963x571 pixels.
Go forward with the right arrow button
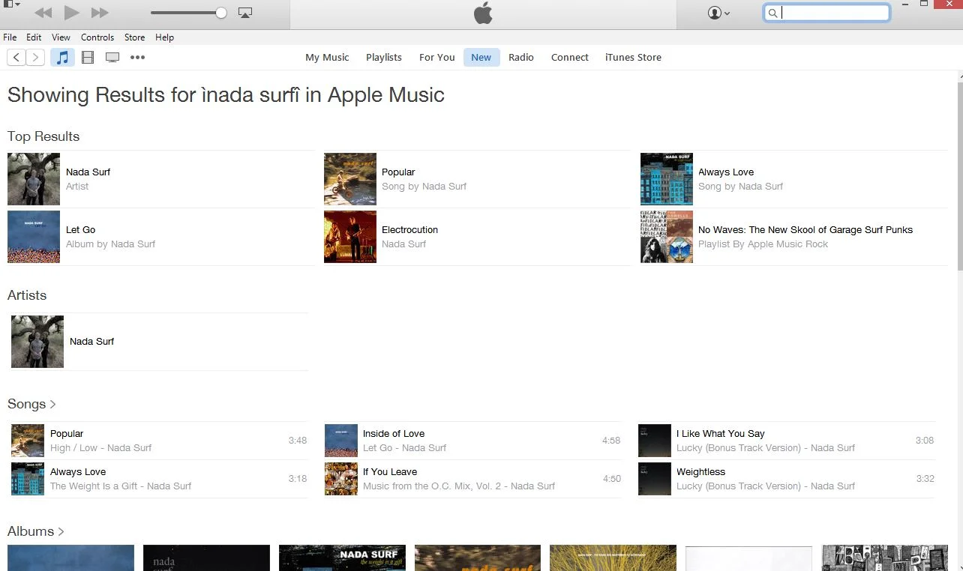[35, 57]
